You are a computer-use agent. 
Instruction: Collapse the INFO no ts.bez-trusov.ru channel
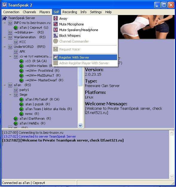coord(5,23)
